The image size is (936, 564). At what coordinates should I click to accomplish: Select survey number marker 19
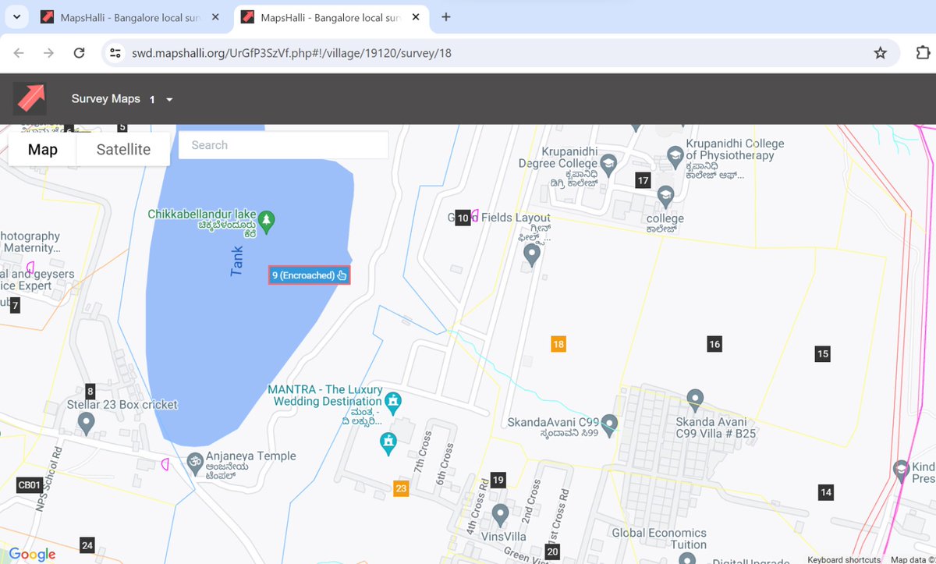(x=498, y=480)
